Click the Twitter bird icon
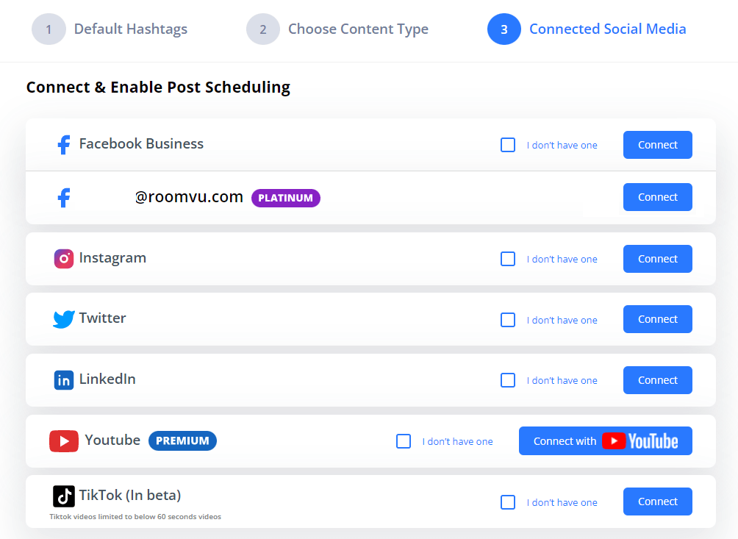Screen dimensions: 738x539 tap(64, 319)
